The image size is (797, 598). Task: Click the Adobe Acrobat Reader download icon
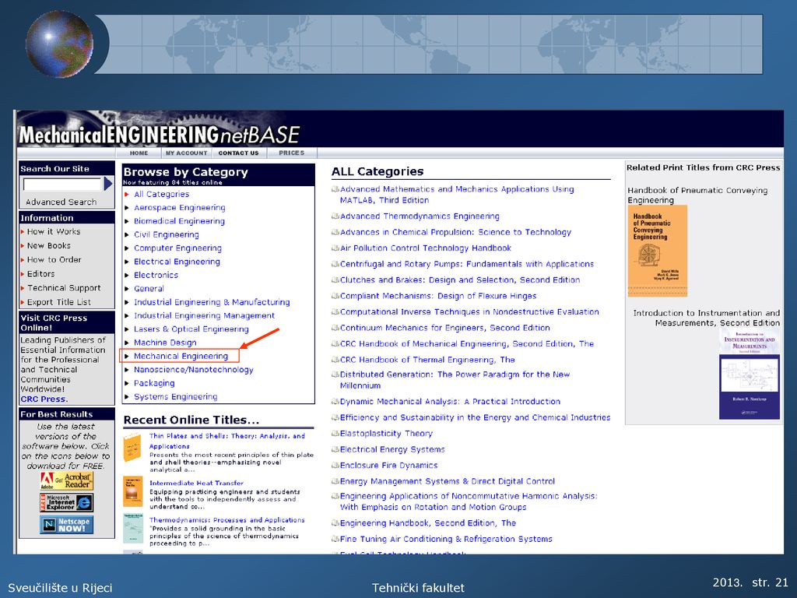(x=67, y=481)
